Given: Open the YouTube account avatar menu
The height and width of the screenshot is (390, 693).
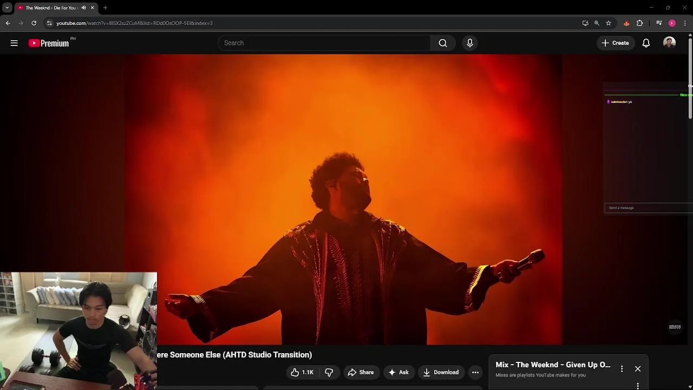Looking at the screenshot, I should pyautogui.click(x=669, y=43).
